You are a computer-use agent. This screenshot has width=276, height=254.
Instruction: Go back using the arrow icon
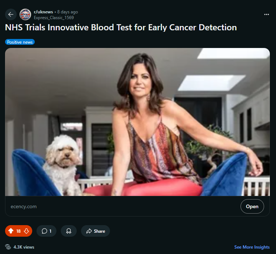coord(11,14)
